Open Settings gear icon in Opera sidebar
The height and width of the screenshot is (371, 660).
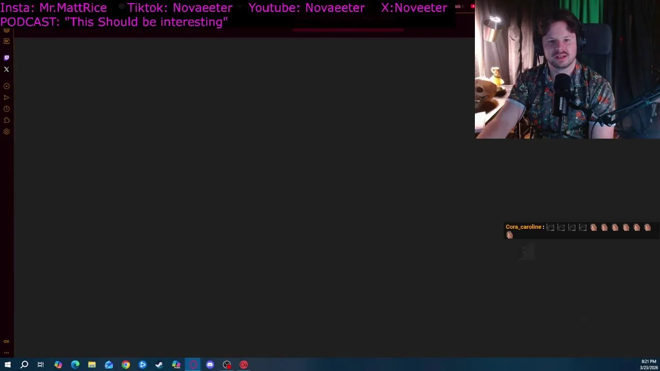[x=7, y=131]
